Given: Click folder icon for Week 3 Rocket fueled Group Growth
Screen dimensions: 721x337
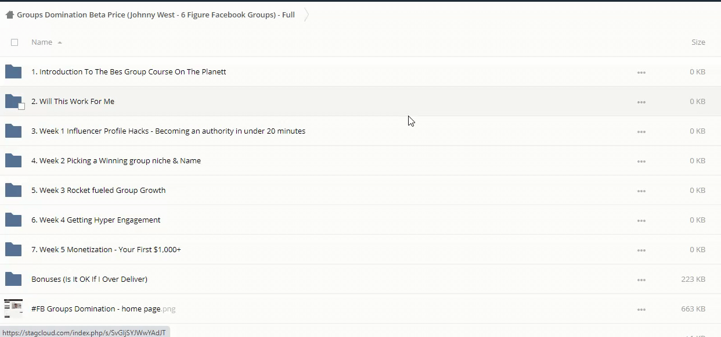Looking at the screenshot, I should [13, 191].
